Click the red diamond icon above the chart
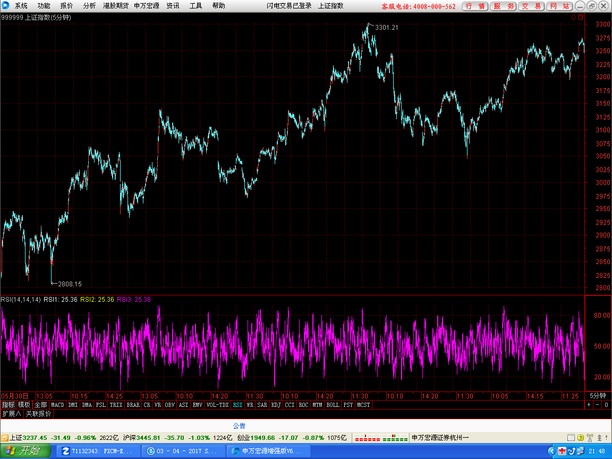The height and width of the screenshot is (459, 612). [x=573, y=17]
